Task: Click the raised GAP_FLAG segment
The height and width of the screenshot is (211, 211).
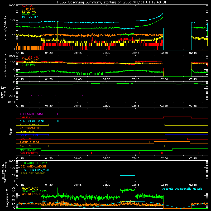Action: [177, 117]
